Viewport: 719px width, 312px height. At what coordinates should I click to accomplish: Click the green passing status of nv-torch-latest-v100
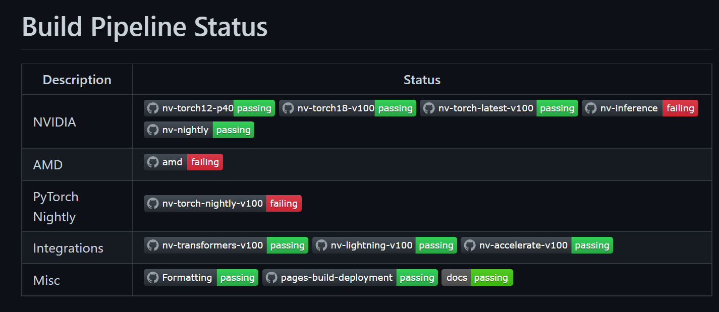557,108
